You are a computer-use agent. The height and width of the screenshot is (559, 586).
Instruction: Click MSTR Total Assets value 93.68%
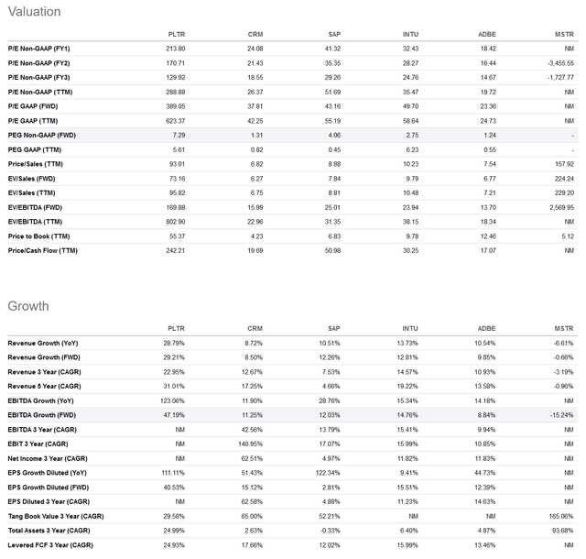click(562, 531)
